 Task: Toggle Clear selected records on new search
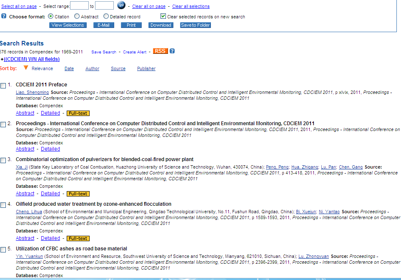[163, 16]
